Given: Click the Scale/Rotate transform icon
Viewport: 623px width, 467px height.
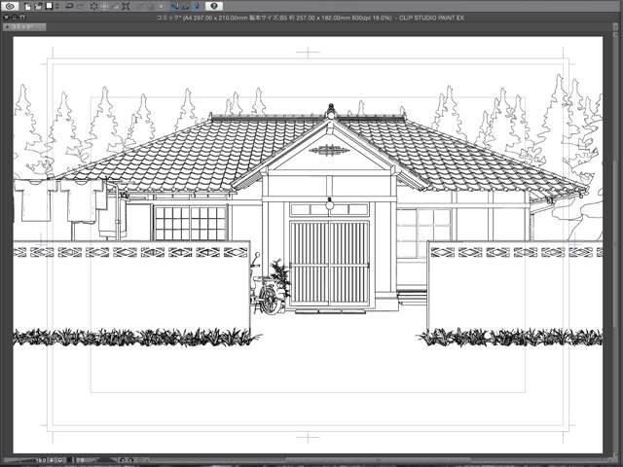Looking at the screenshot, I should click(x=126, y=7).
